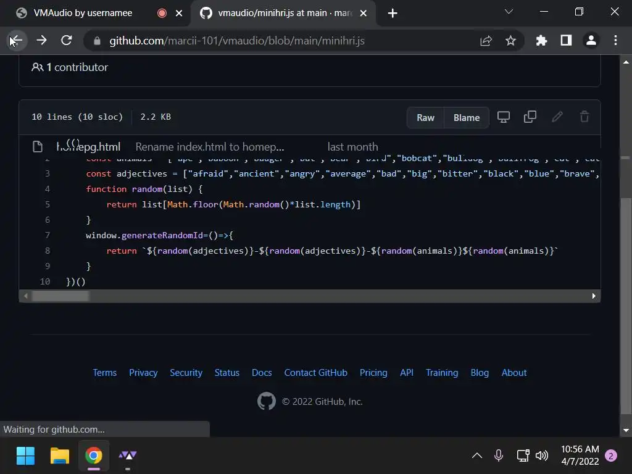Click the page vertical scrollbar thumb
This screenshot has width=632, height=474.
pos(626,306)
